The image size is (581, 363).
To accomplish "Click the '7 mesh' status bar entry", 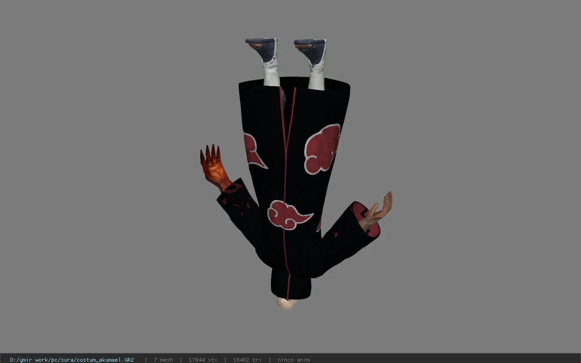I will point(163,360).
